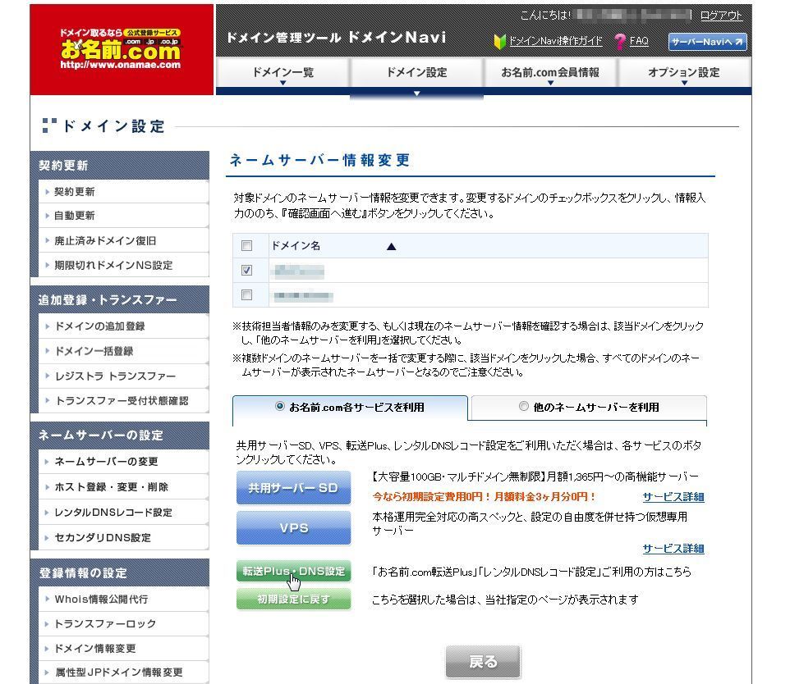Click the ログアウト link
790x684 pixels.
click(x=721, y=16)
